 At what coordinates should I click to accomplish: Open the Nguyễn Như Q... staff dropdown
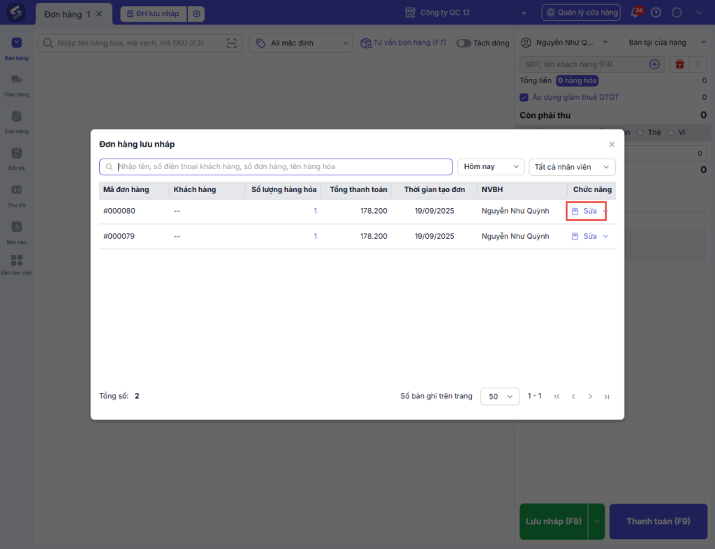(x=564, y=43)
